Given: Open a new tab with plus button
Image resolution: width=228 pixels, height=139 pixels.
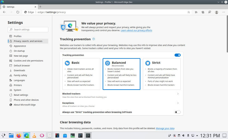Looking at the screenshot, I should coord(40,7).
